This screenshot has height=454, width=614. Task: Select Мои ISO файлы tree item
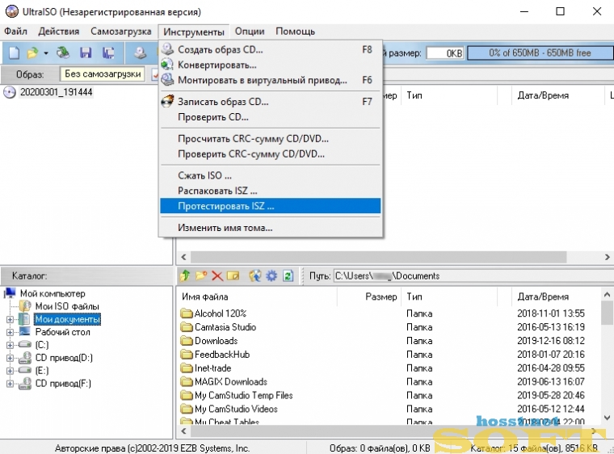[67, 306]
